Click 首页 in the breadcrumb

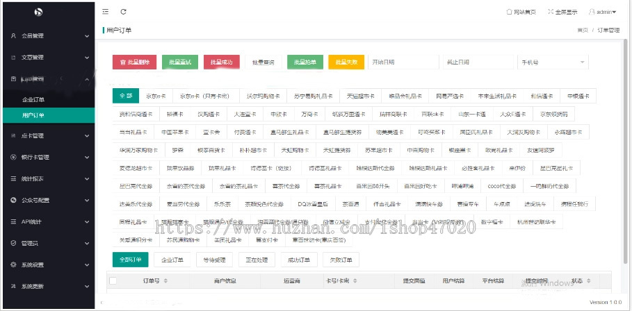pyautogui.click(x=583, y=30)
